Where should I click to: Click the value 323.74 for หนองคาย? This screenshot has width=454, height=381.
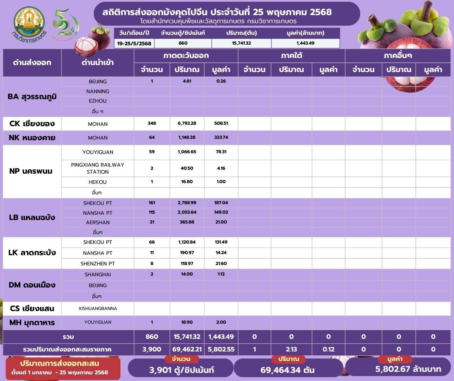pyautogui.click(x=221, y=137)
